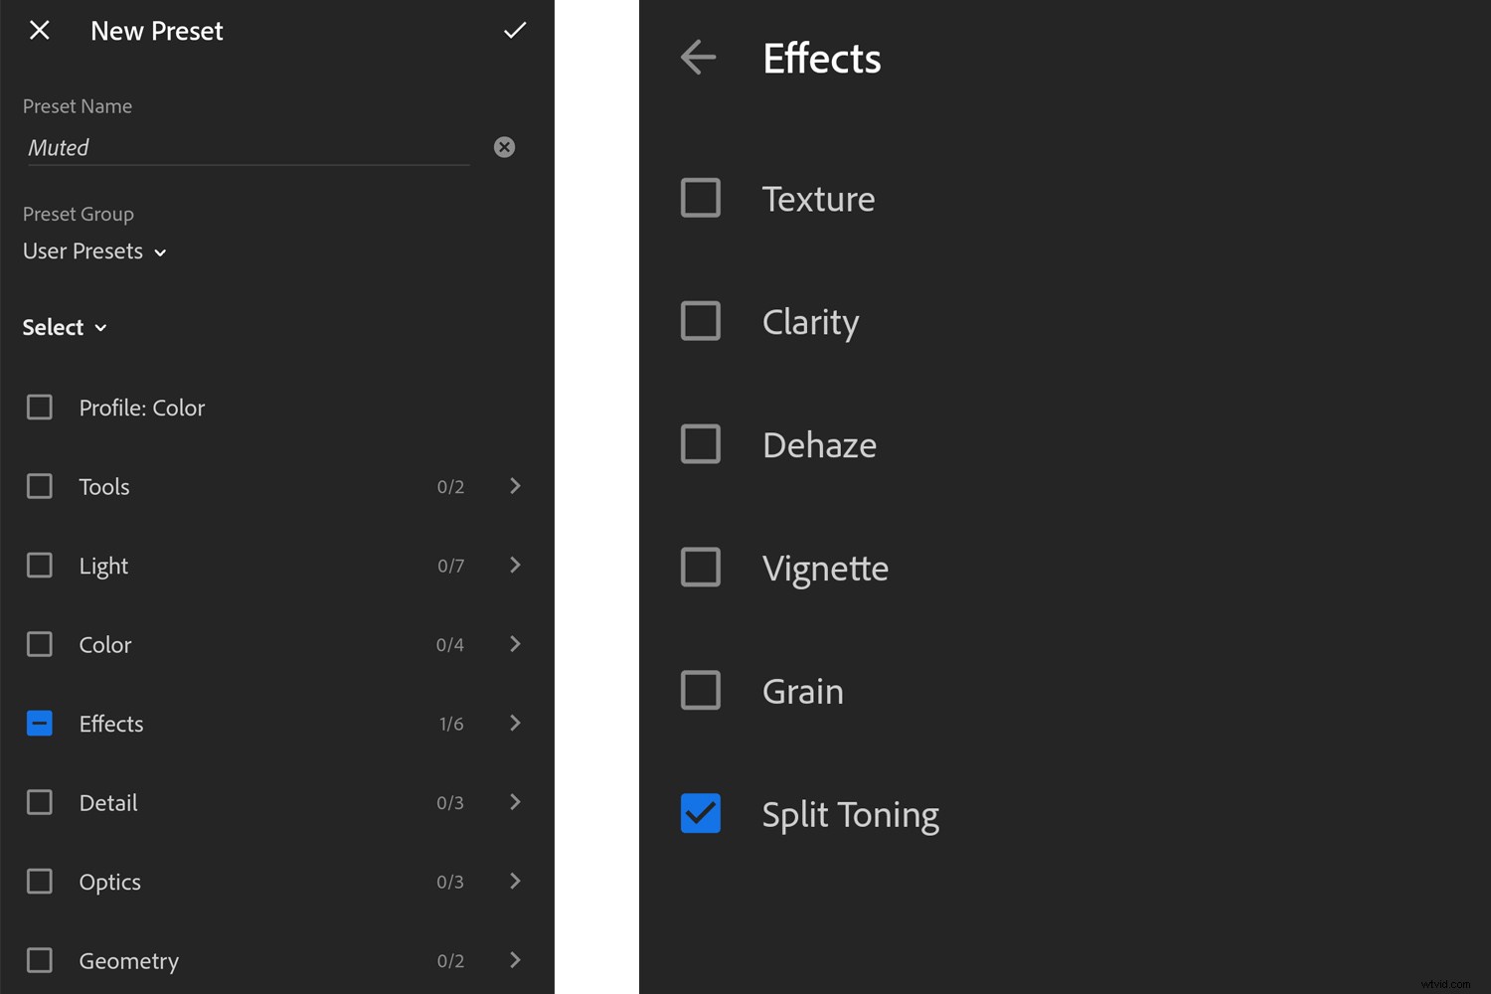This screenshot has width=1491, height=994.
Task: Check the Vignette option
Action: click(701, 568)
